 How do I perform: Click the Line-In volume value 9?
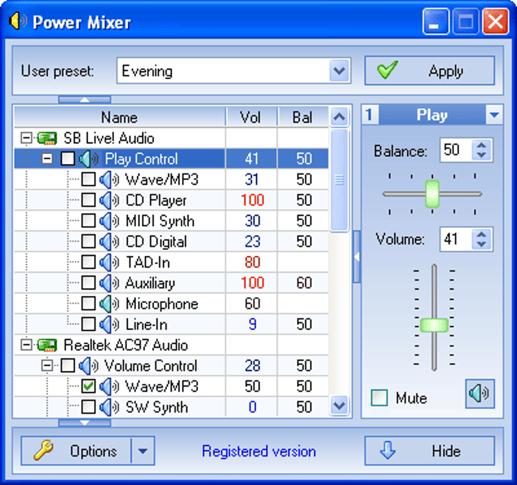[x=252, y=324]
